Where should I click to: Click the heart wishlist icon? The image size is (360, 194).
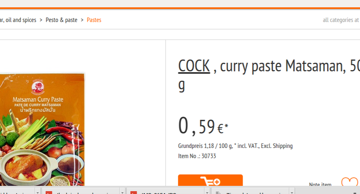(x=349, y=182)
